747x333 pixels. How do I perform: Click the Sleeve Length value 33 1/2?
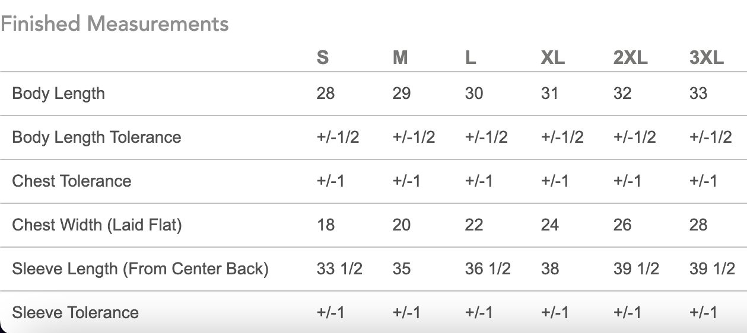point(339,269)
